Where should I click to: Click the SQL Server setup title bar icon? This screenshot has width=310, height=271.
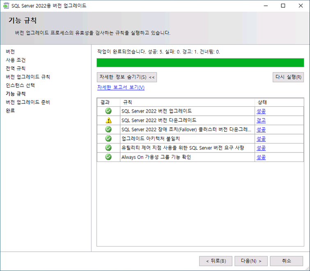pos(6,6)
